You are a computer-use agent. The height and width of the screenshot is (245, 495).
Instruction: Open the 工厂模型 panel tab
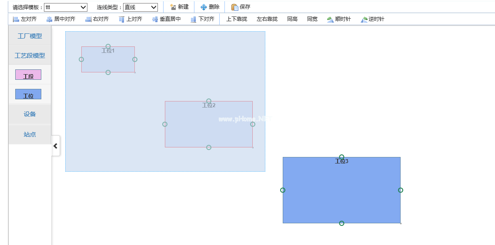click(30, 36)
